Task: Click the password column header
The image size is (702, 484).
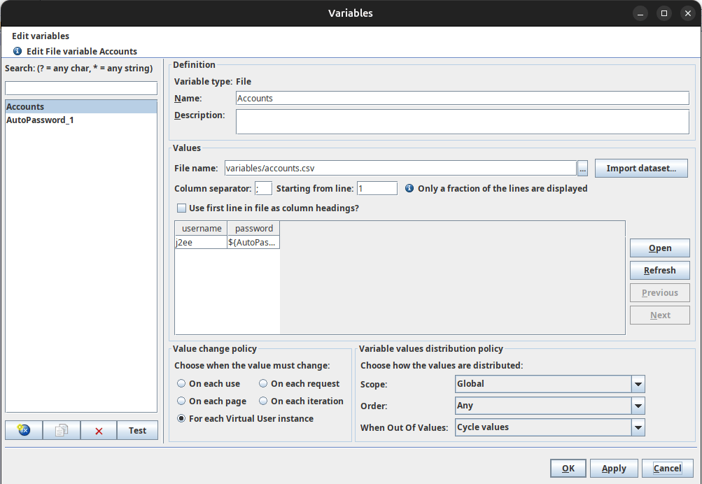Action: [x=254, y=229]
